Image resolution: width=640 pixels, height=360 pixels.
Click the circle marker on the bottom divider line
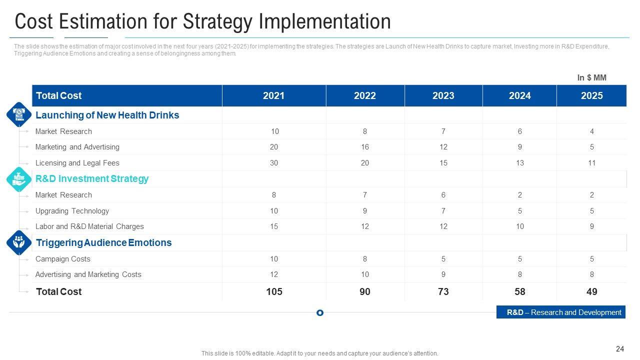point(320,313)
